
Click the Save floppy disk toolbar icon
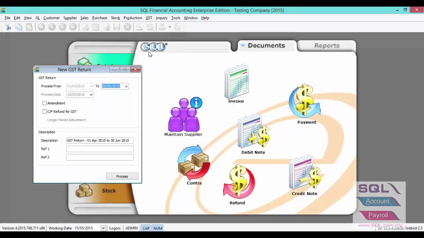(117, 27)
